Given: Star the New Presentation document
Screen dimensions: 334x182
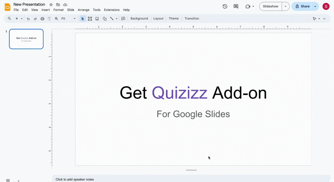Looking at the screenshot, I should tap(51, 5).
